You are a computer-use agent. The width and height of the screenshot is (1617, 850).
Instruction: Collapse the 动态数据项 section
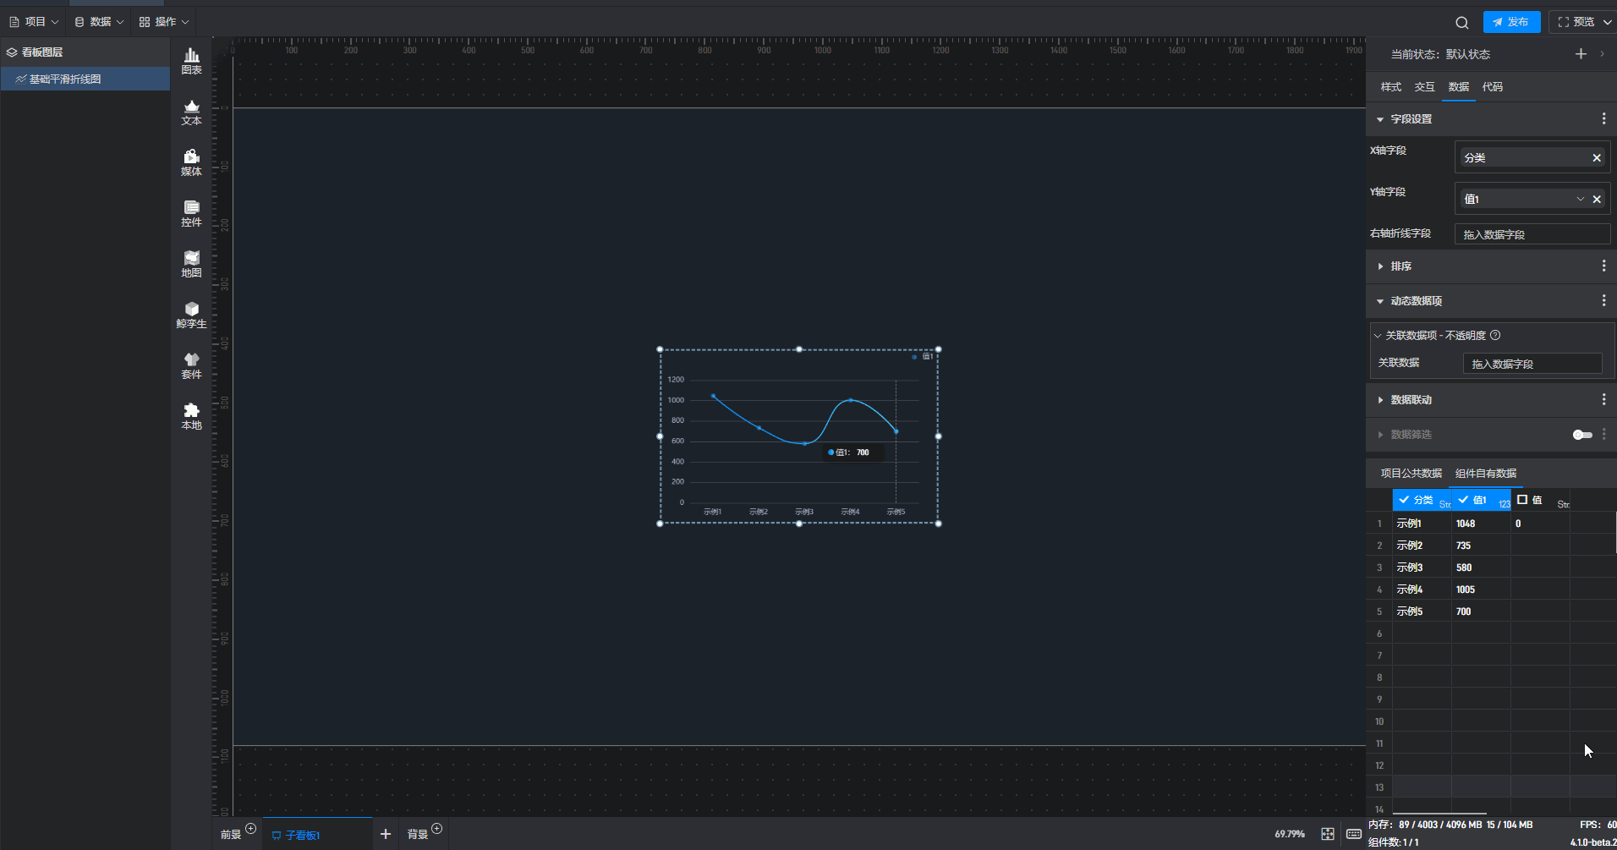[x=1380, y=301]
